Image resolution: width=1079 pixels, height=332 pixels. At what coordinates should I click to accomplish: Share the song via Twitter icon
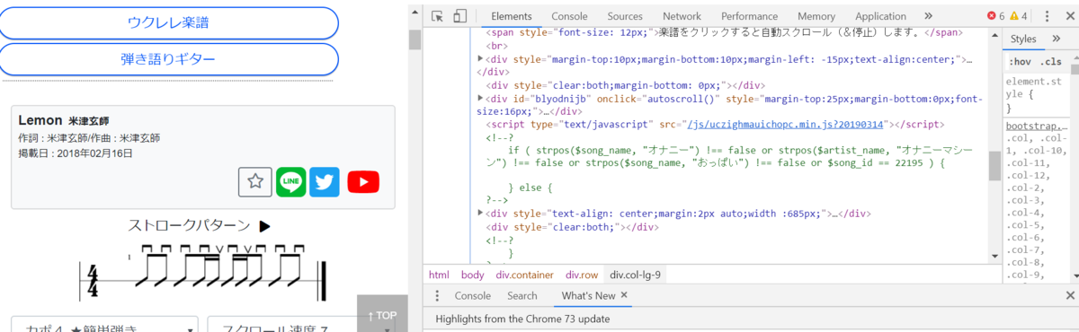(x=325, y=181)
